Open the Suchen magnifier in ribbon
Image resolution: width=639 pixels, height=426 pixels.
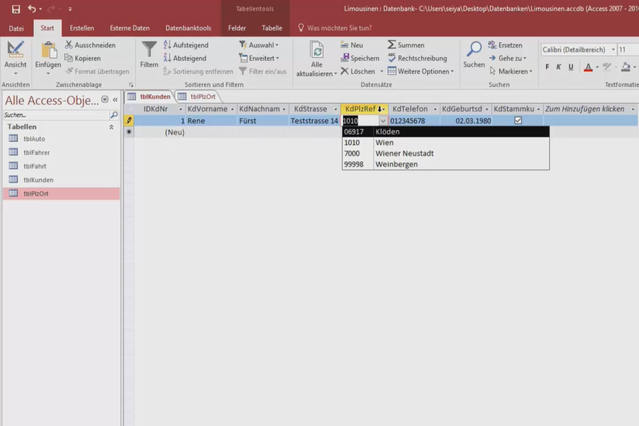click(x=474, y=50)
